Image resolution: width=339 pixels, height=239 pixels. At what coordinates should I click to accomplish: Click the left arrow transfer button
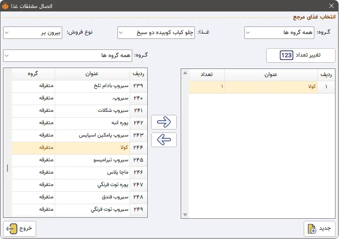[x=164, y=140]
